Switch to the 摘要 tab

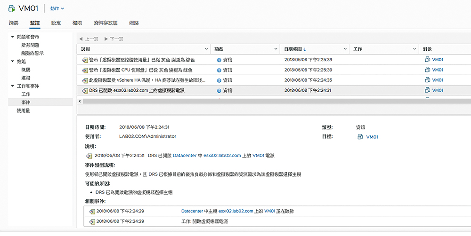pos(14,23)
